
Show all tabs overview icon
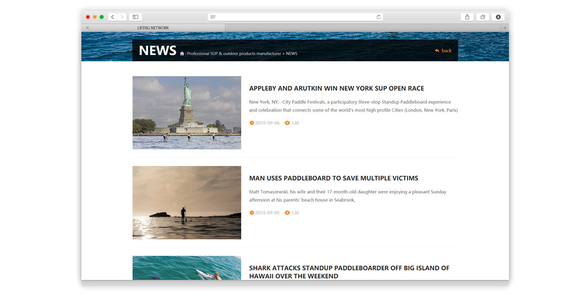coord(482,17)
